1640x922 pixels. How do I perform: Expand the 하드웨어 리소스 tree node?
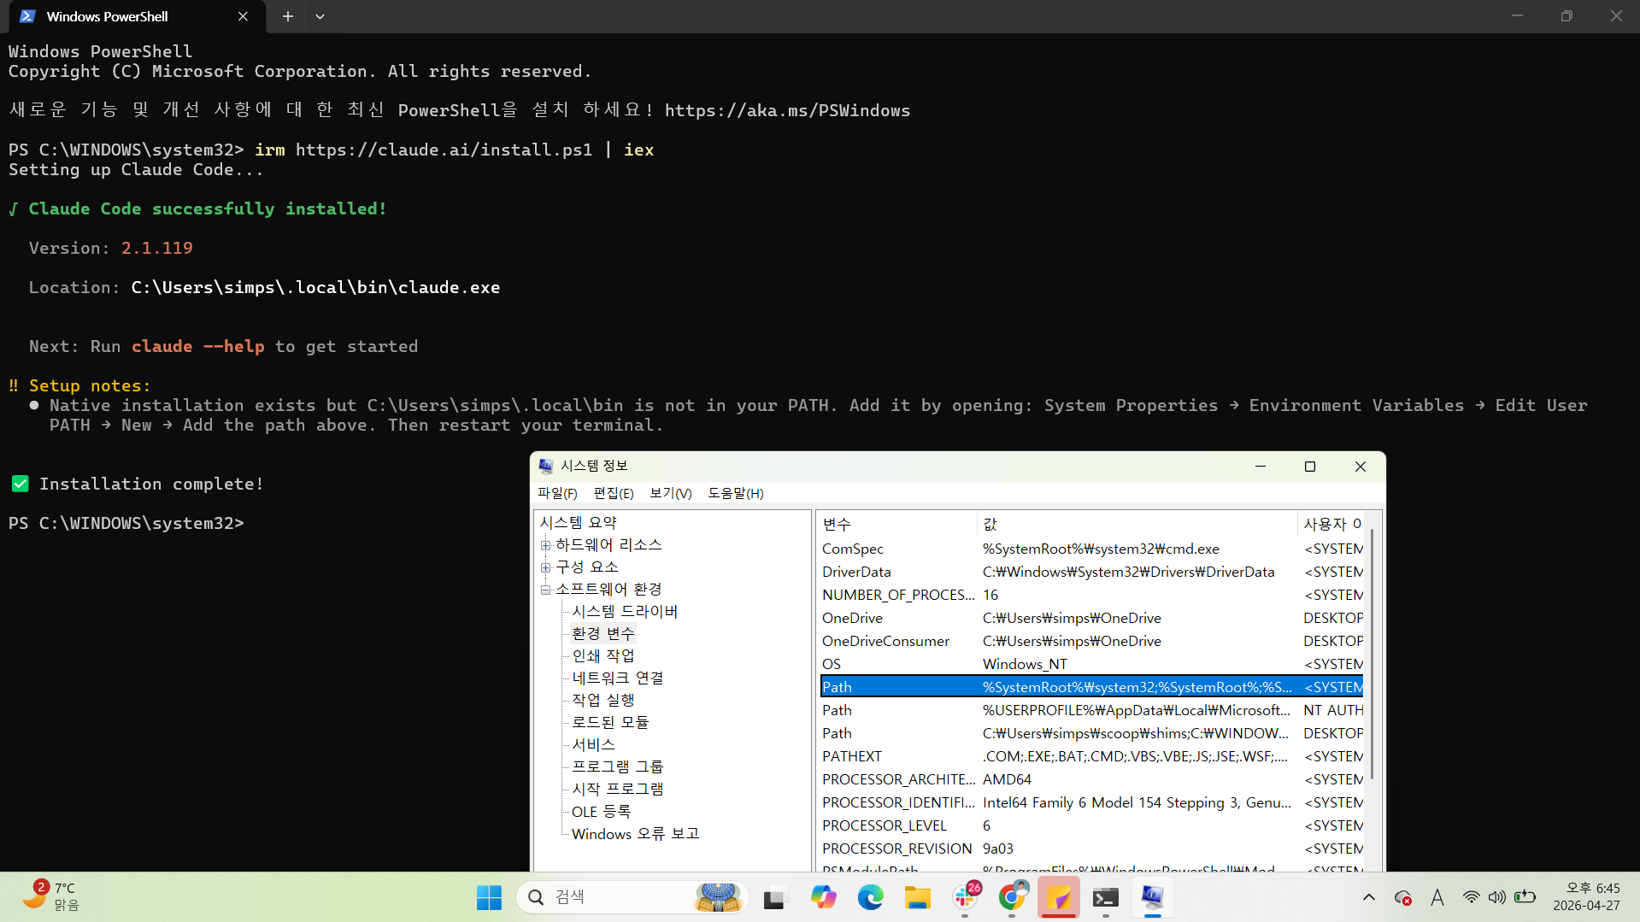545,545
